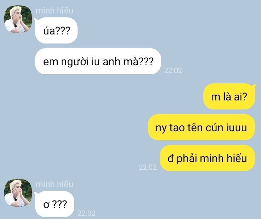Click the 'đ phải minh hiếu' yellow bubble
Screen dimensions: 261x219
tap(207, 158)
